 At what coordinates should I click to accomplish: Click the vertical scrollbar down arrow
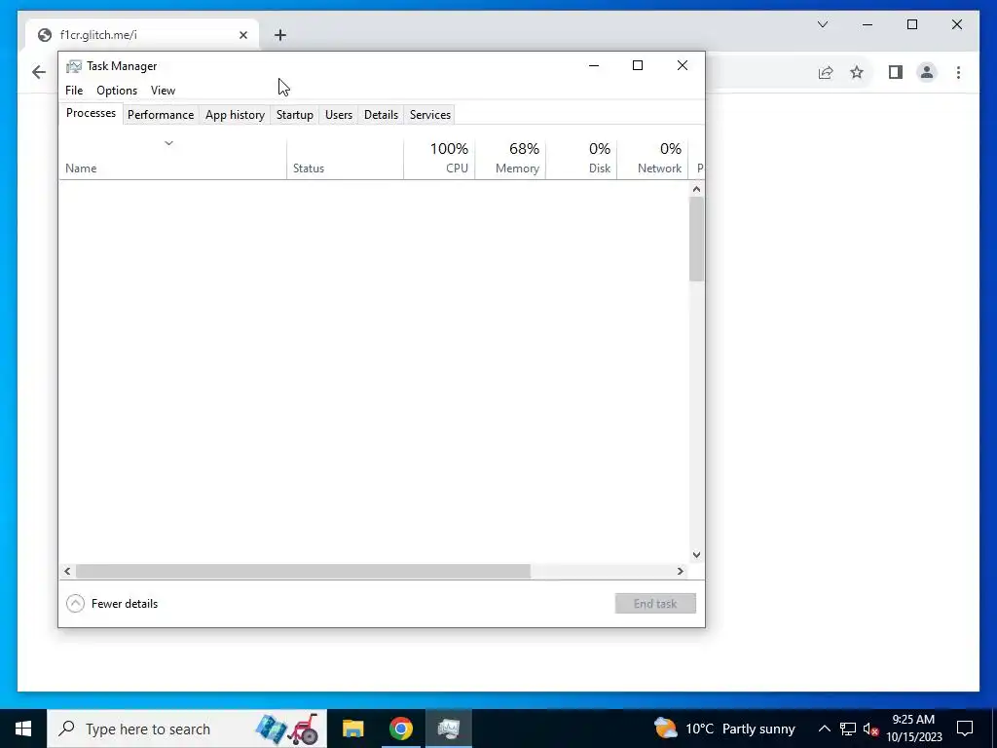[696, 554]
